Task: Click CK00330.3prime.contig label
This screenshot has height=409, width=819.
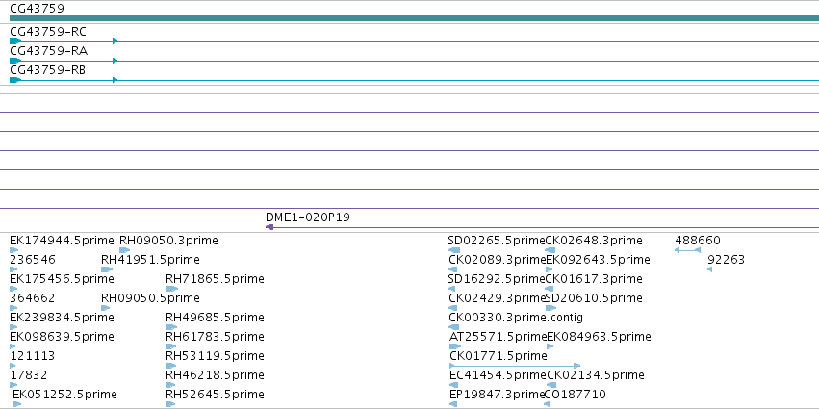Action: pos(516,318)
